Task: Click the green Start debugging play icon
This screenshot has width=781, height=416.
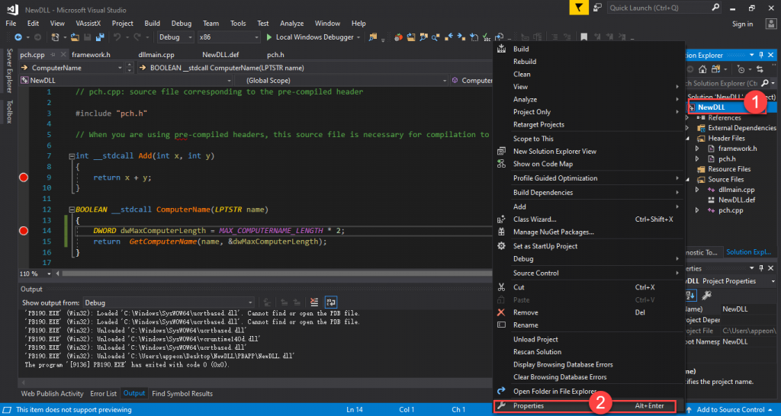Action: point(269,37)
